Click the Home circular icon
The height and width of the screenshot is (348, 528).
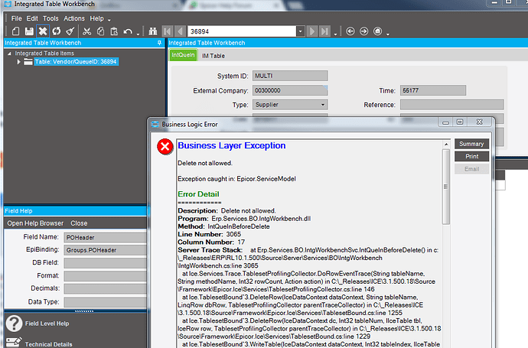point(378,31)
